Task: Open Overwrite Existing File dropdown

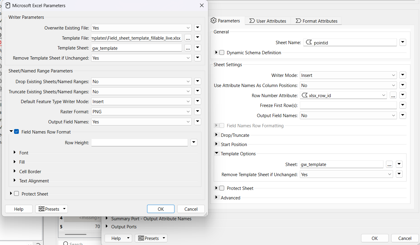Action: point(141,28)
